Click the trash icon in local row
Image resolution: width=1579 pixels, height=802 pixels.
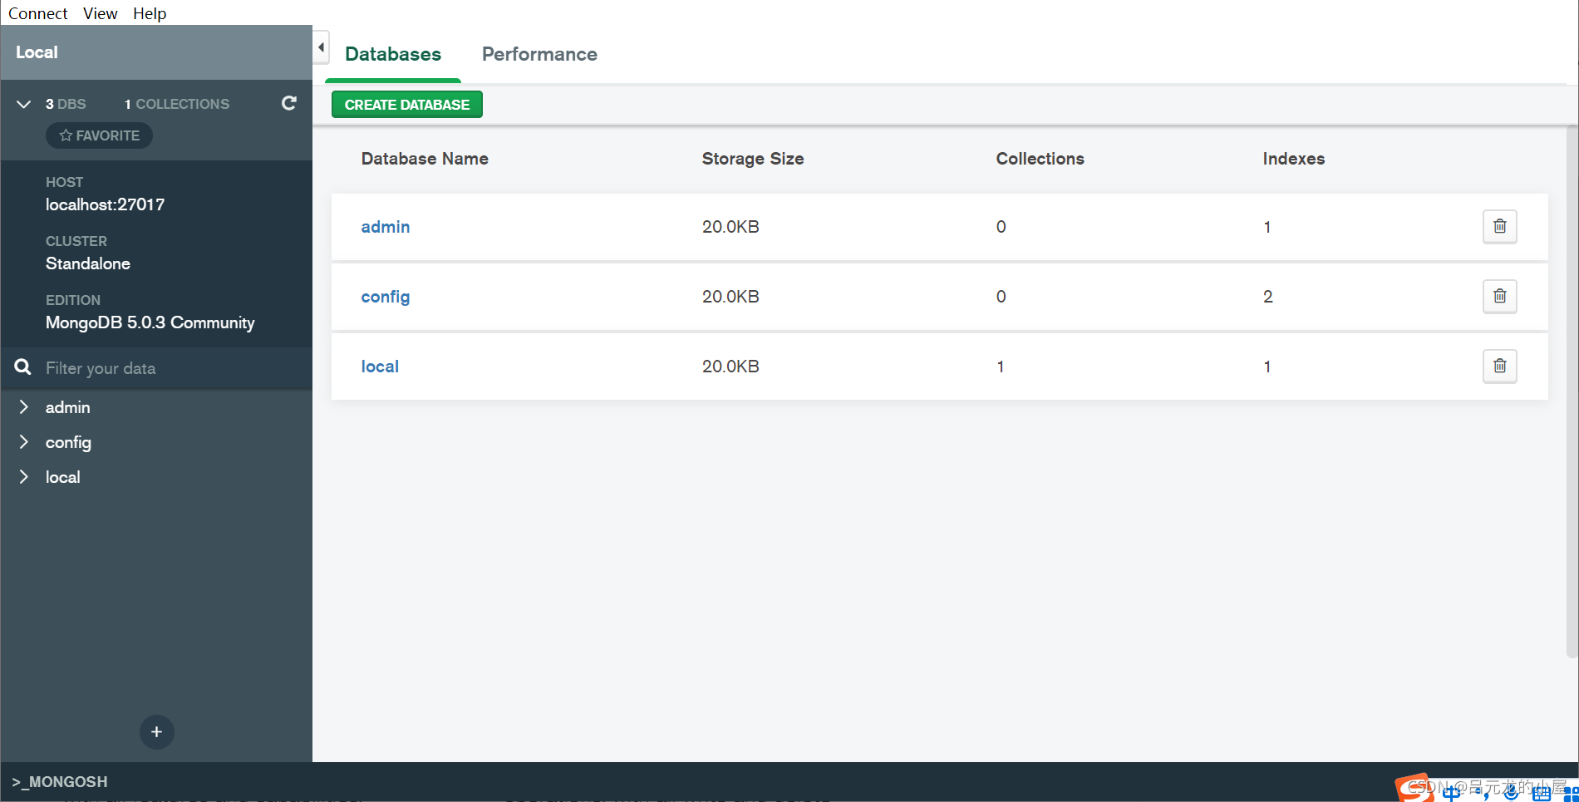1499,367
